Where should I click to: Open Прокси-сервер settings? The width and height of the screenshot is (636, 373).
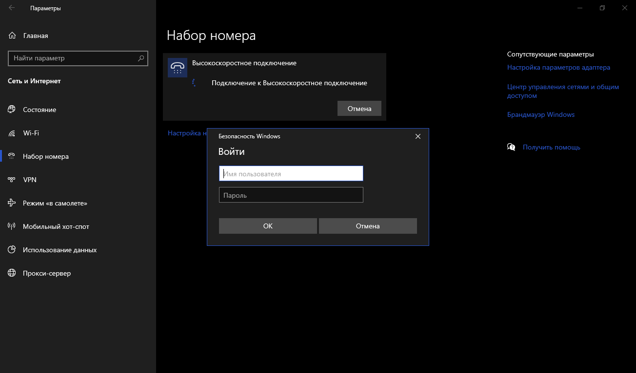(x=78, y=273)
